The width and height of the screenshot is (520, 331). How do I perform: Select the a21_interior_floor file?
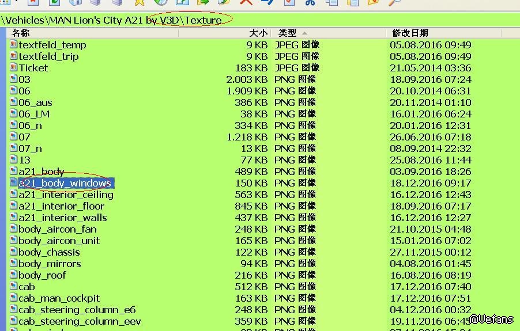[x=61, y=206]
